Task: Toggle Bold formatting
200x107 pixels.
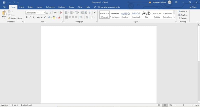Action: point(27,17)
